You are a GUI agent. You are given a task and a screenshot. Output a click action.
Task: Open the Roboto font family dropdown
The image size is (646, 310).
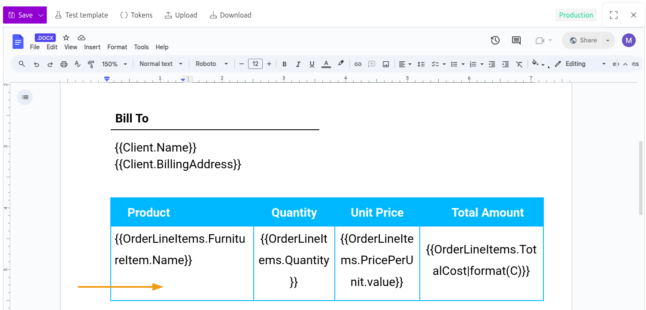pyautogui.click(x=211, y=63)
